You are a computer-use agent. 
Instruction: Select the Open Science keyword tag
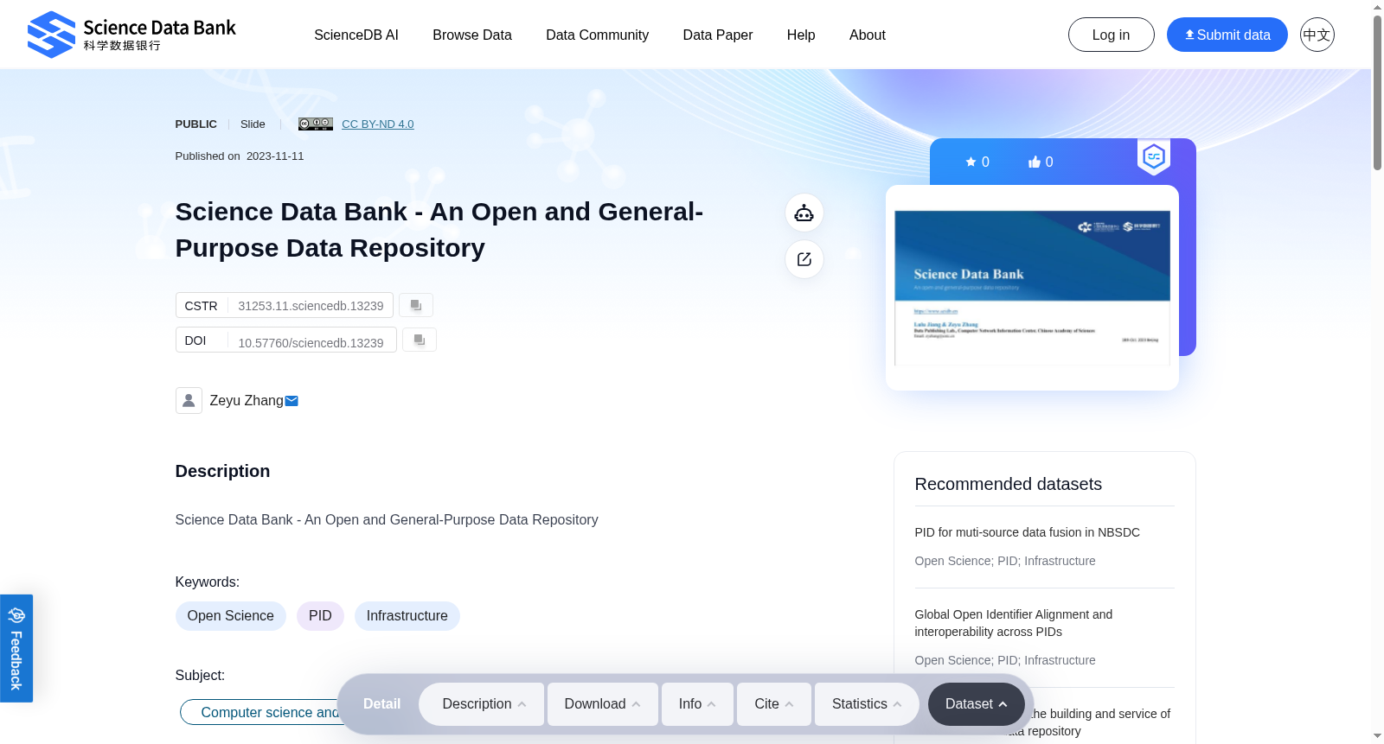(x=231, y=616)
